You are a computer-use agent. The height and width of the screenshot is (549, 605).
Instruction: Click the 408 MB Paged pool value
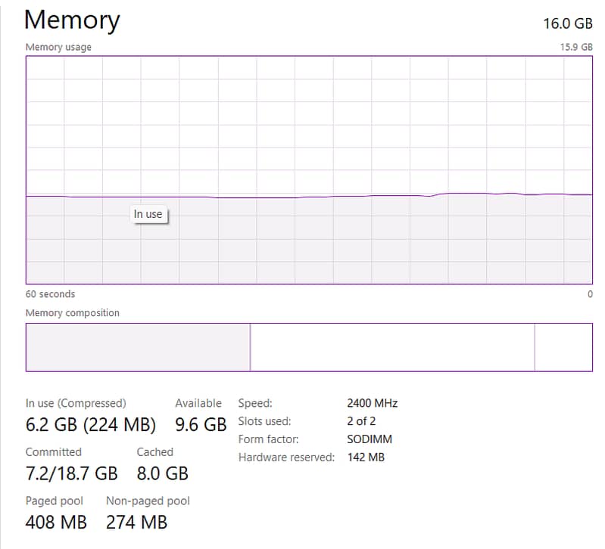tap(56, 522)
